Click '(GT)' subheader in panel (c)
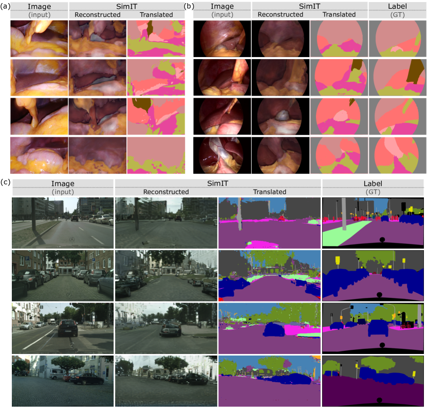This screenshot has height=409, width=427. [x=373, y=192]
